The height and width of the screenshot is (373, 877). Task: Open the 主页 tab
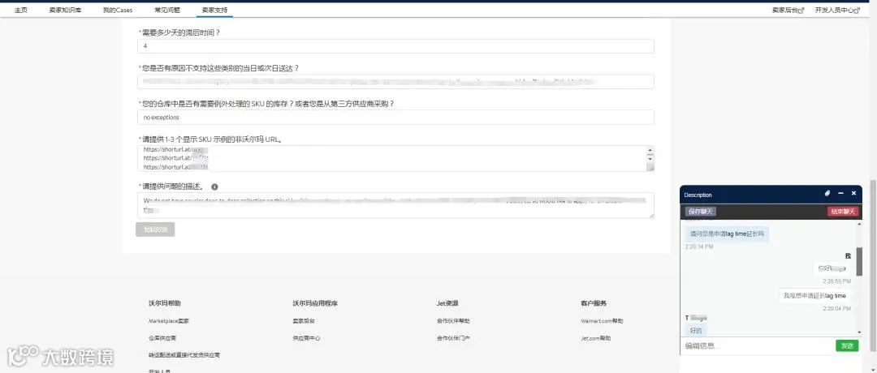pyautogui.click(x=20, y=10)
